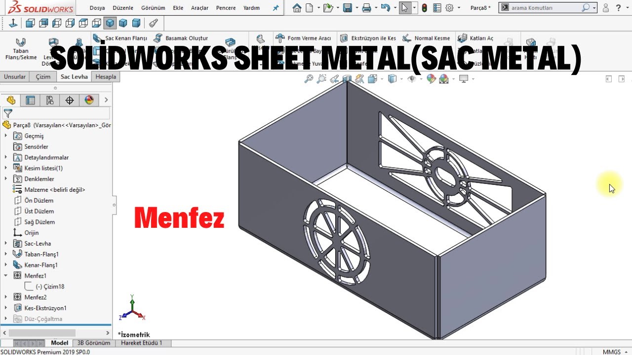The image size is (632, 355).
Task: Rebuild model with traffic light icon
Action: (424, 8)
